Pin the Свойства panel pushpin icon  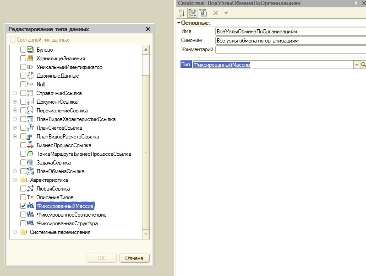[x=356, y=3]
